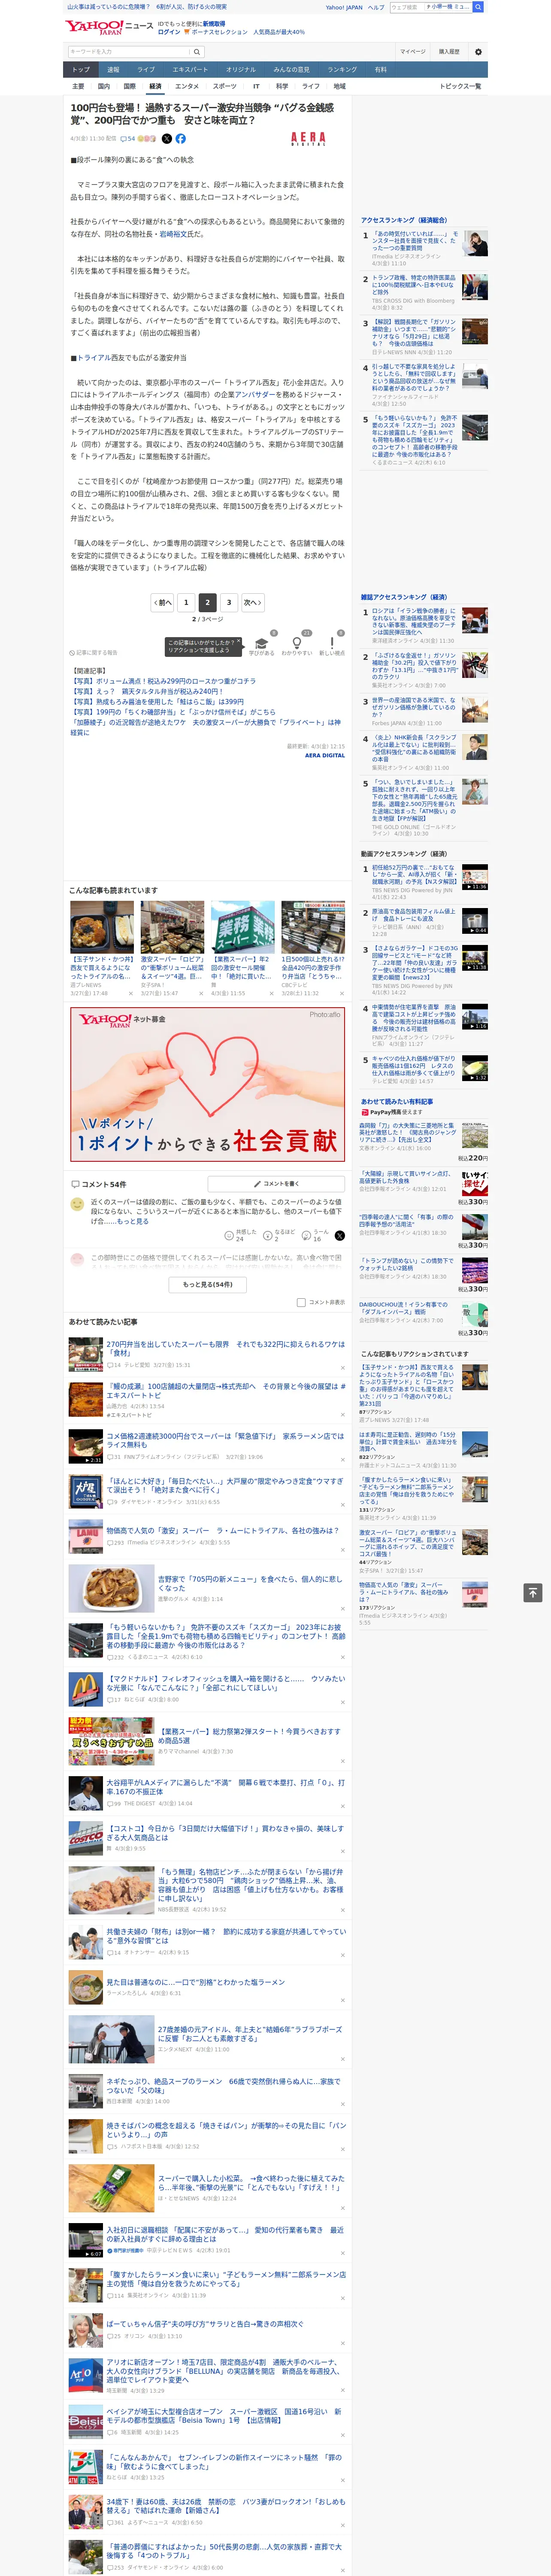The image size is (551, 2576).
Task: Open 激安スーパー「ロピア」 recommended article thumbnail
Action: [x=172, y=926]
